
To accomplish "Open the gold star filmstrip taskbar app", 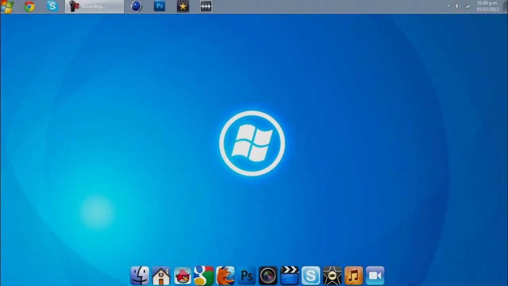I will pyautogui.click(x=183, y=6).
